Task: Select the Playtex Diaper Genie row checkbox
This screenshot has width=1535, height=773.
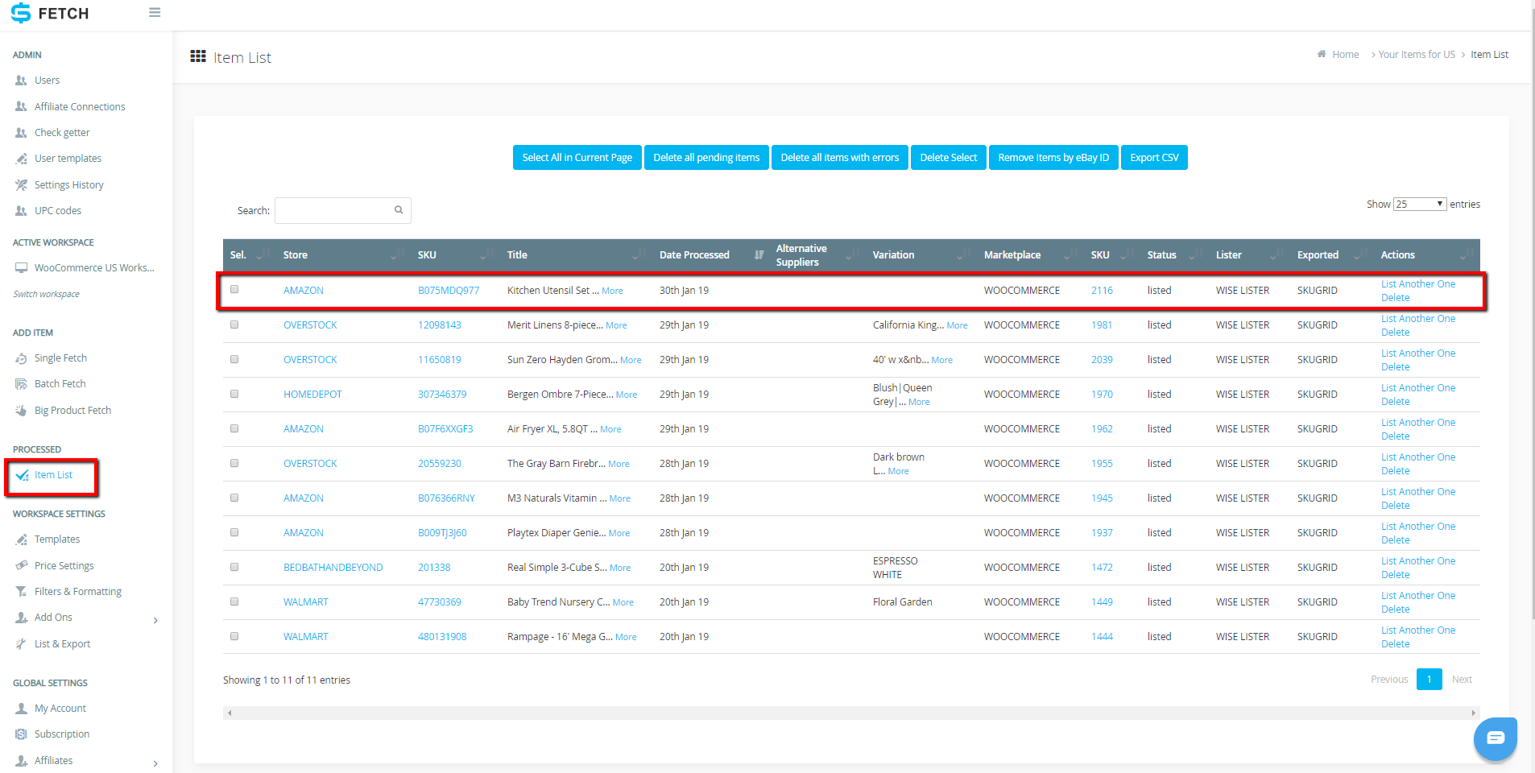Action: coord(234,532)
